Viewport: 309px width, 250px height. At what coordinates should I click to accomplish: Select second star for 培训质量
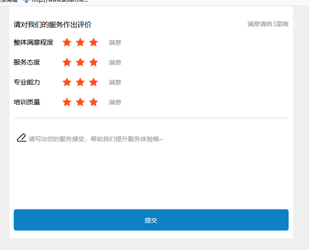coord(80,102)
